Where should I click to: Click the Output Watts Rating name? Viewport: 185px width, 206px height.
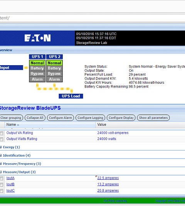pyautogui.click(x=22, y=139)
